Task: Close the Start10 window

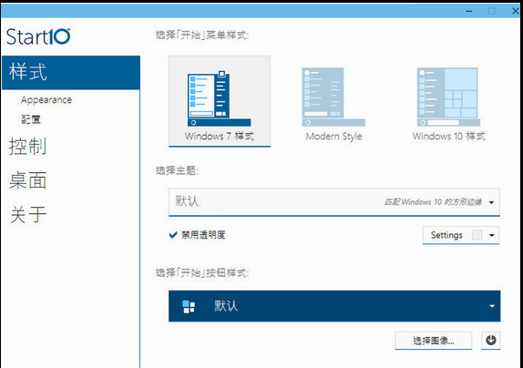Action: [x=516, y=11]
